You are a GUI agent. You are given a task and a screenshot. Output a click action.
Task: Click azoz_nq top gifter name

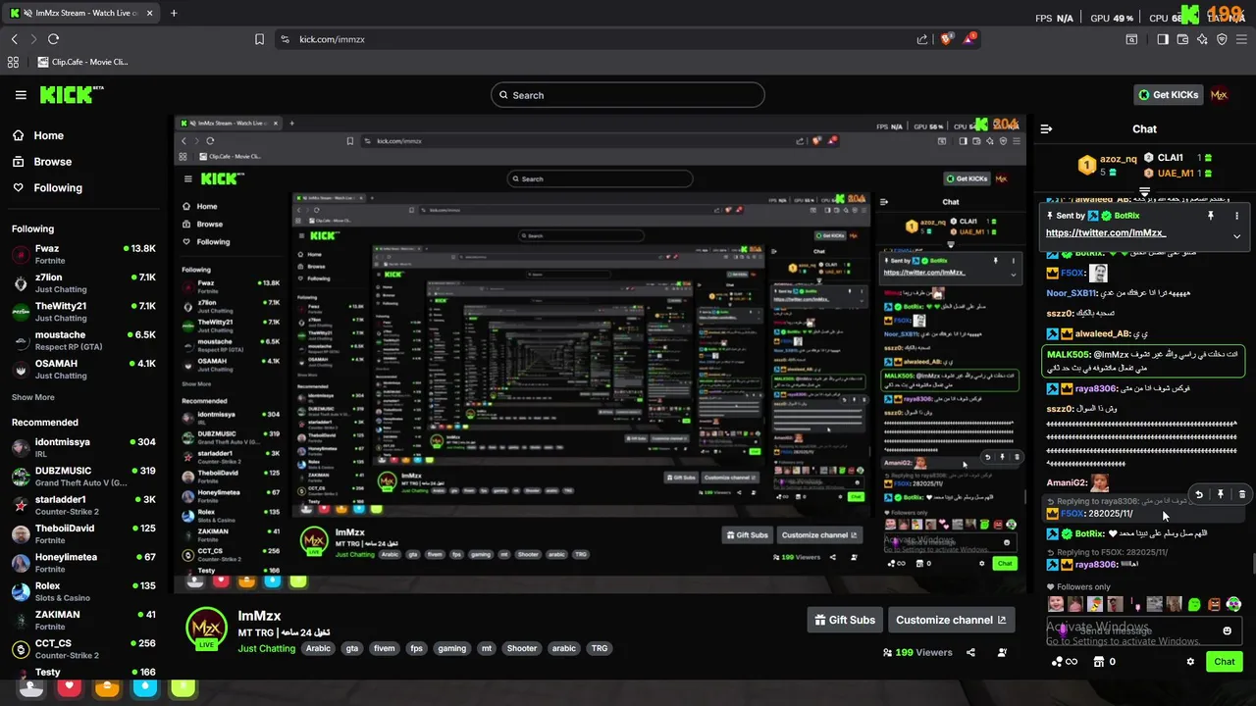click(1118, 159)
